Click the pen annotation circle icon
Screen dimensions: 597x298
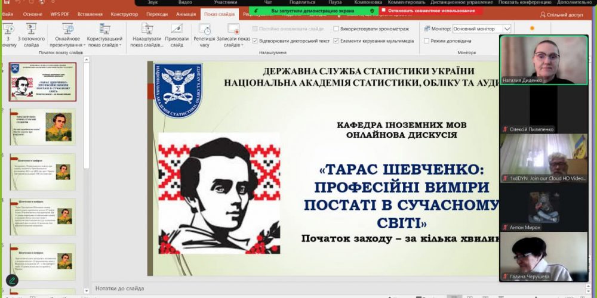click(12, 281)
